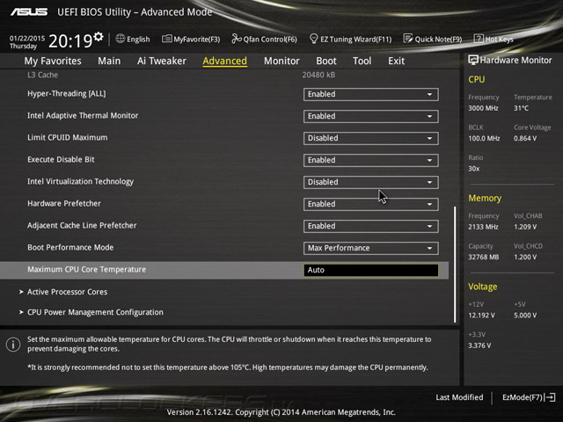Click the BCLK value 100.0 MHz
Screen dimensions: 563x422
pos(484,138)
